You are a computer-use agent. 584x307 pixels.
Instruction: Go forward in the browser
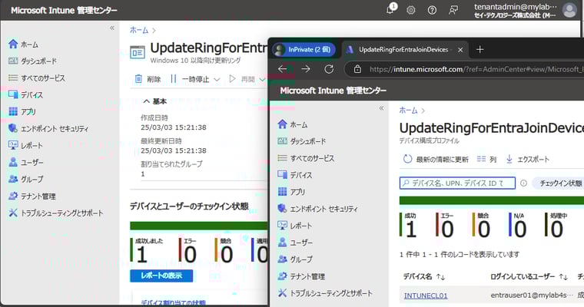click(x=305, y=69)
